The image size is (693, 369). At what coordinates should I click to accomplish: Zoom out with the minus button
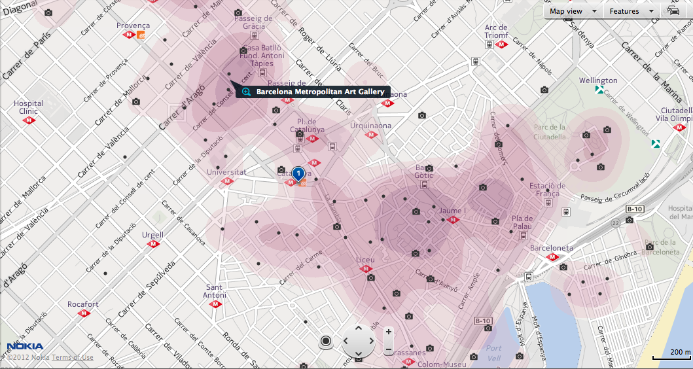[x=389, y=350]
